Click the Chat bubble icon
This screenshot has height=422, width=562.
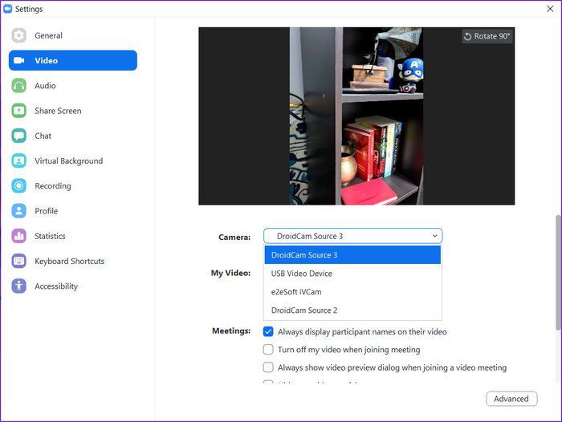18,136
